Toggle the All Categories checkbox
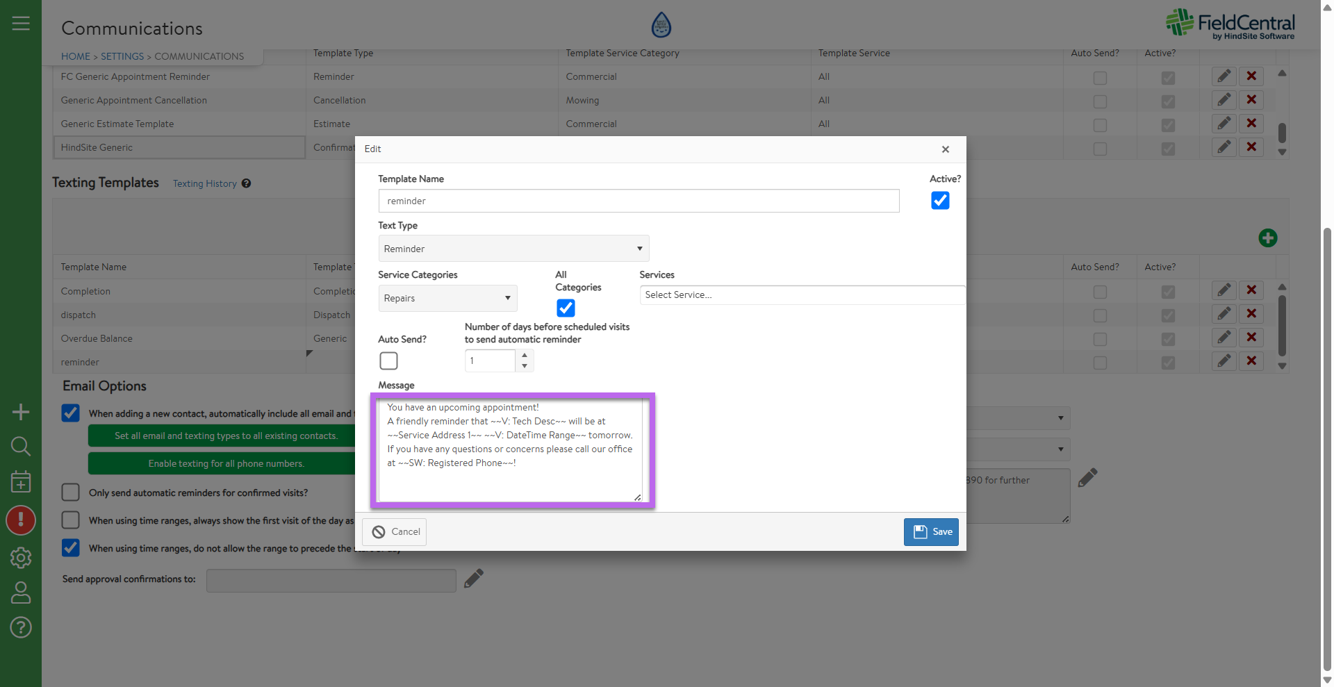This screenshot has height=687, width=1334. coord(566,308)
